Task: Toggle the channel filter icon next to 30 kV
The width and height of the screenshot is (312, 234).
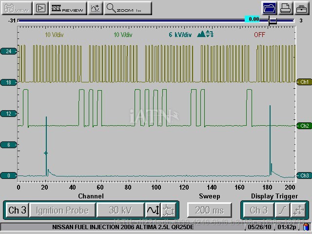Action: pos(168,210)
